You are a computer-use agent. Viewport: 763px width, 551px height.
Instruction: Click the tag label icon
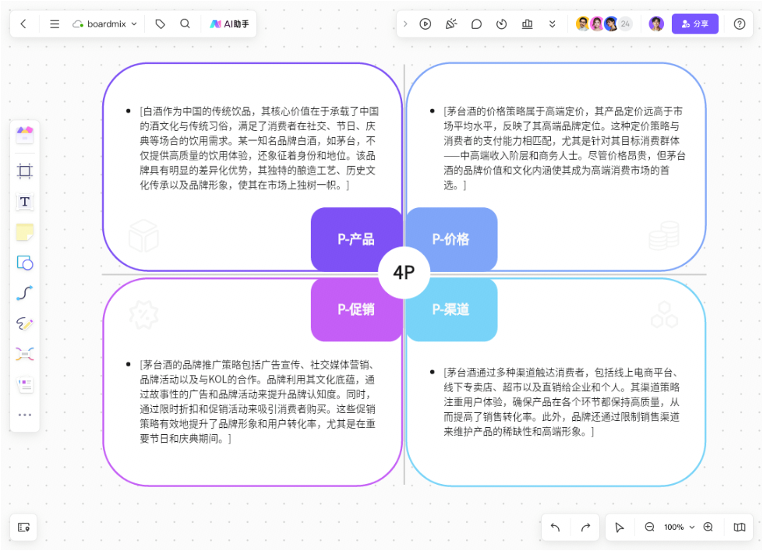tap(160, 24)
